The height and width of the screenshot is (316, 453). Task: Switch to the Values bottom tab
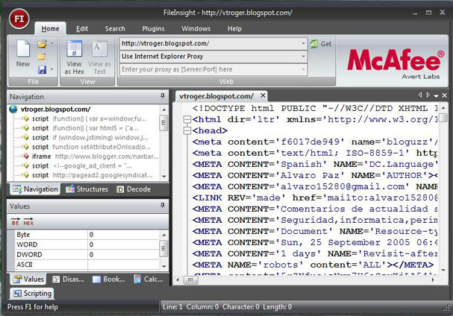pos(28,279)
